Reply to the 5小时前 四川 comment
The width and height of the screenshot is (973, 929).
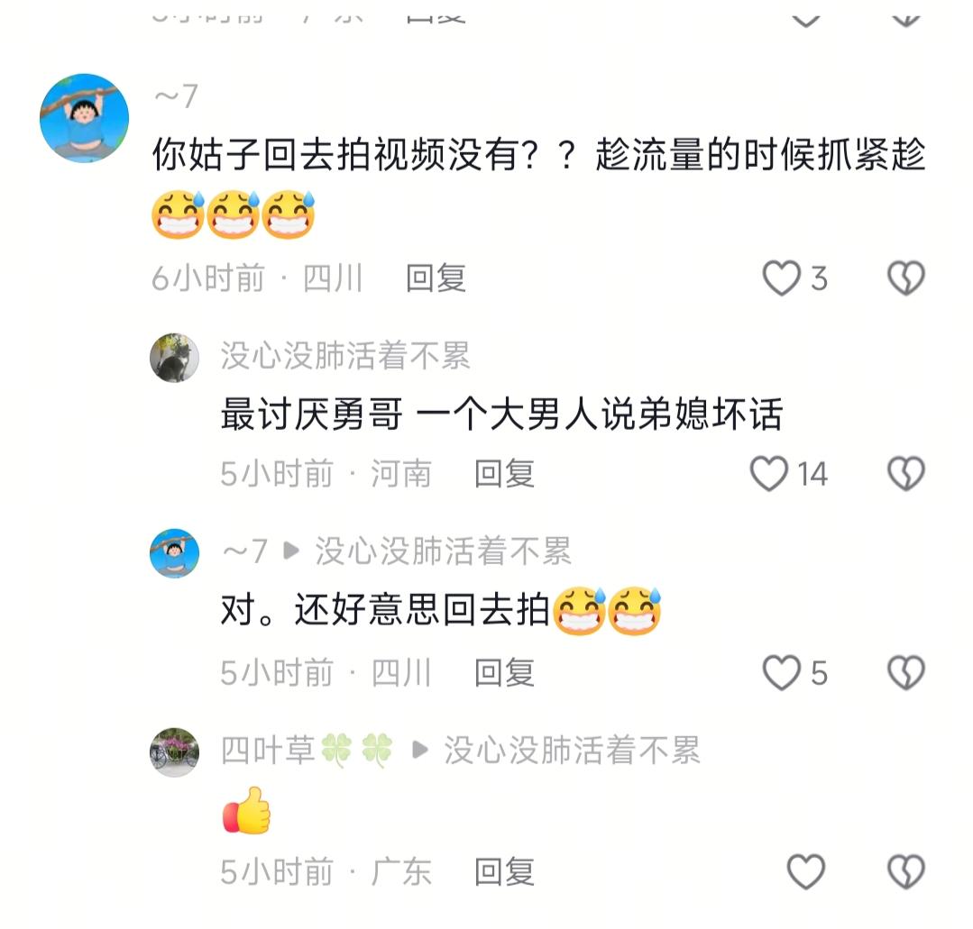pos(504,673)
